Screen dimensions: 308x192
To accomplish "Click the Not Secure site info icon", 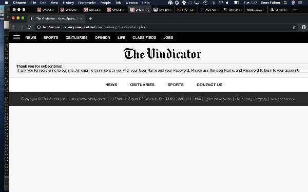I will pyautogui.click(x=39, y=27).
